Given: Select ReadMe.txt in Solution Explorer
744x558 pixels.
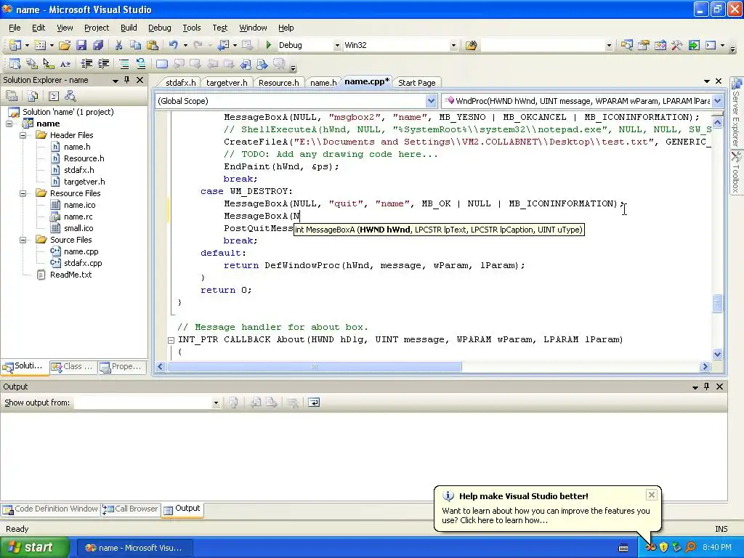Looking at the screenshot, I should 70,275.
